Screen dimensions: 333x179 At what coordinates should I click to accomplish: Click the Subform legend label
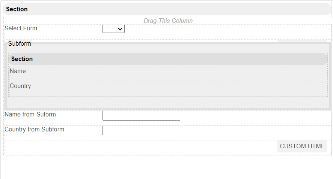pos(20,44)
